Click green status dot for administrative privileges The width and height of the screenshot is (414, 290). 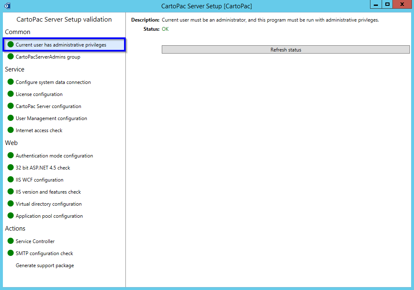pos(10,44)
